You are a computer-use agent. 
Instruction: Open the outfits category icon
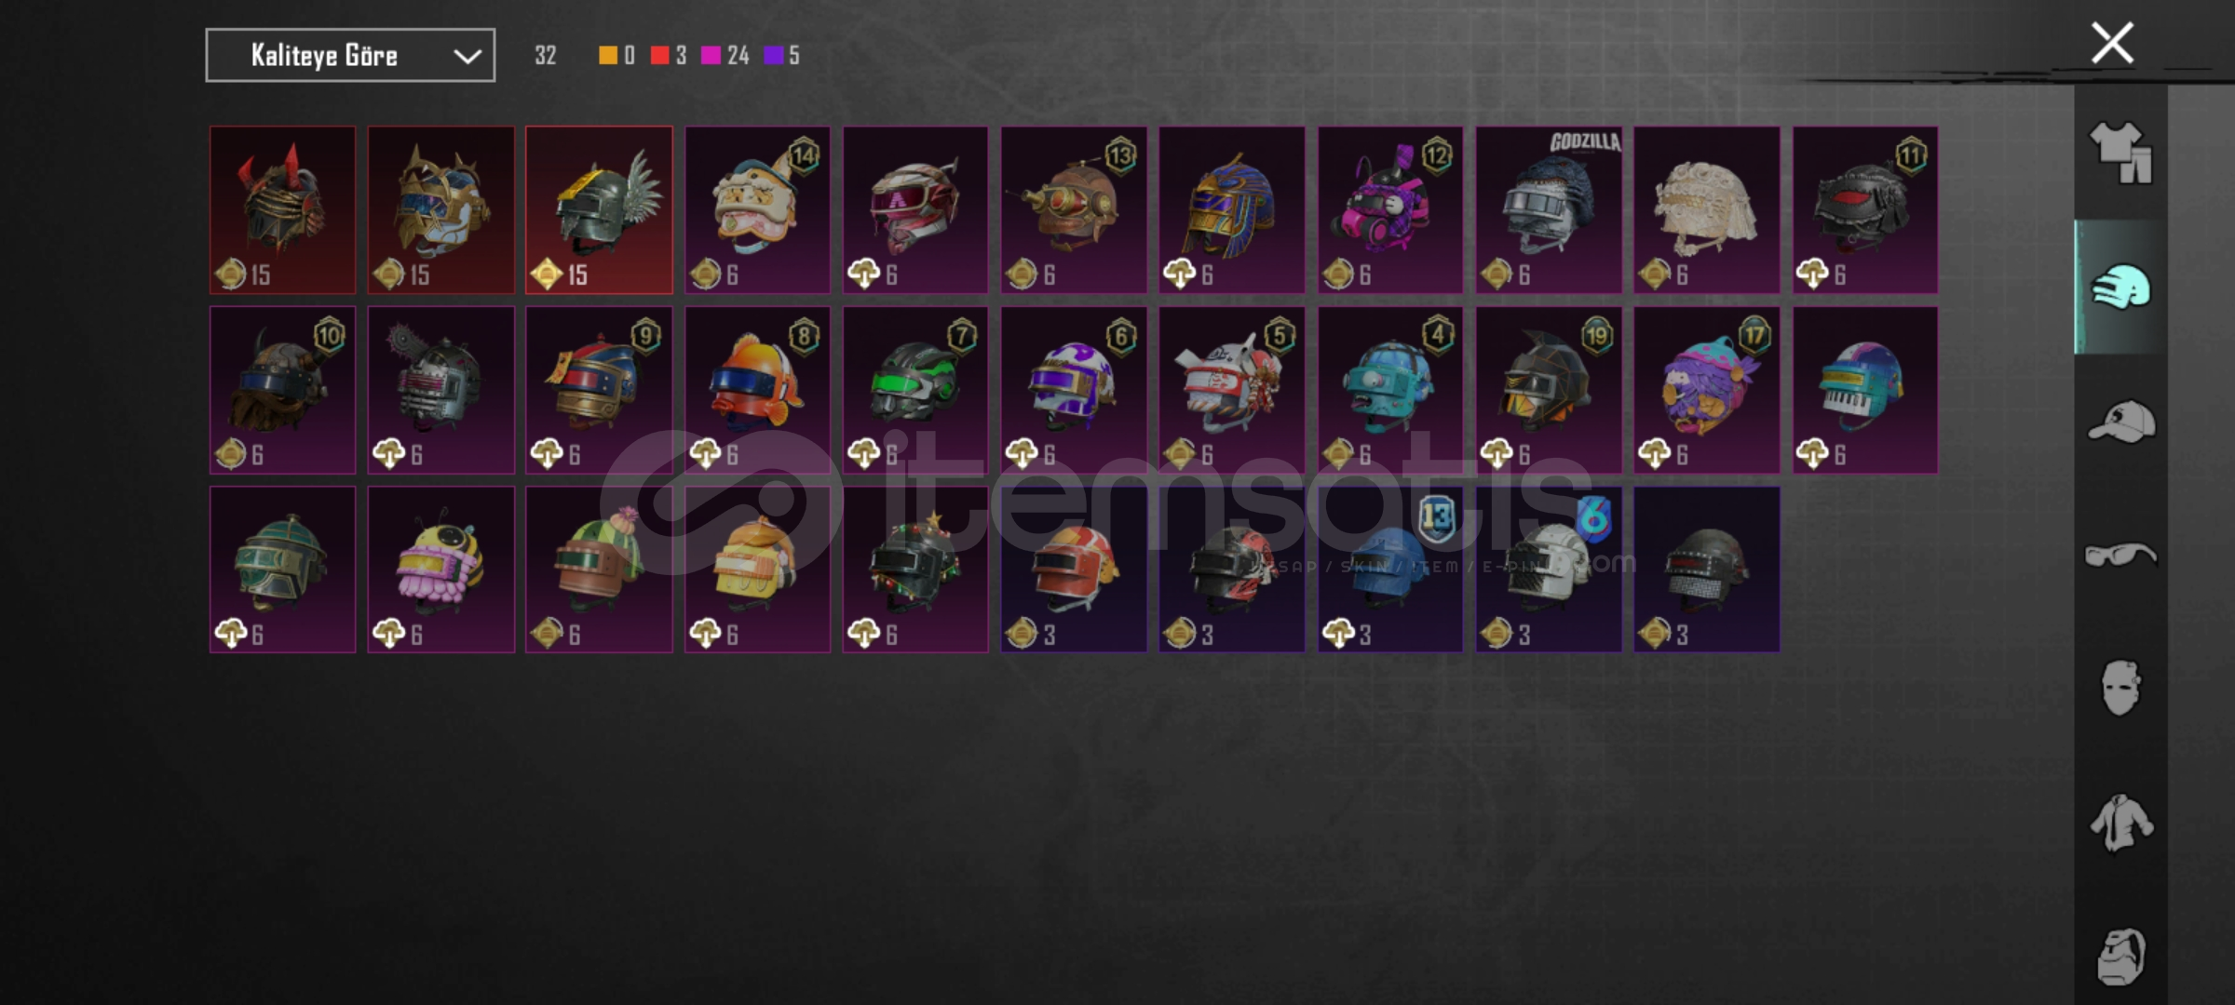[2120, 153]
